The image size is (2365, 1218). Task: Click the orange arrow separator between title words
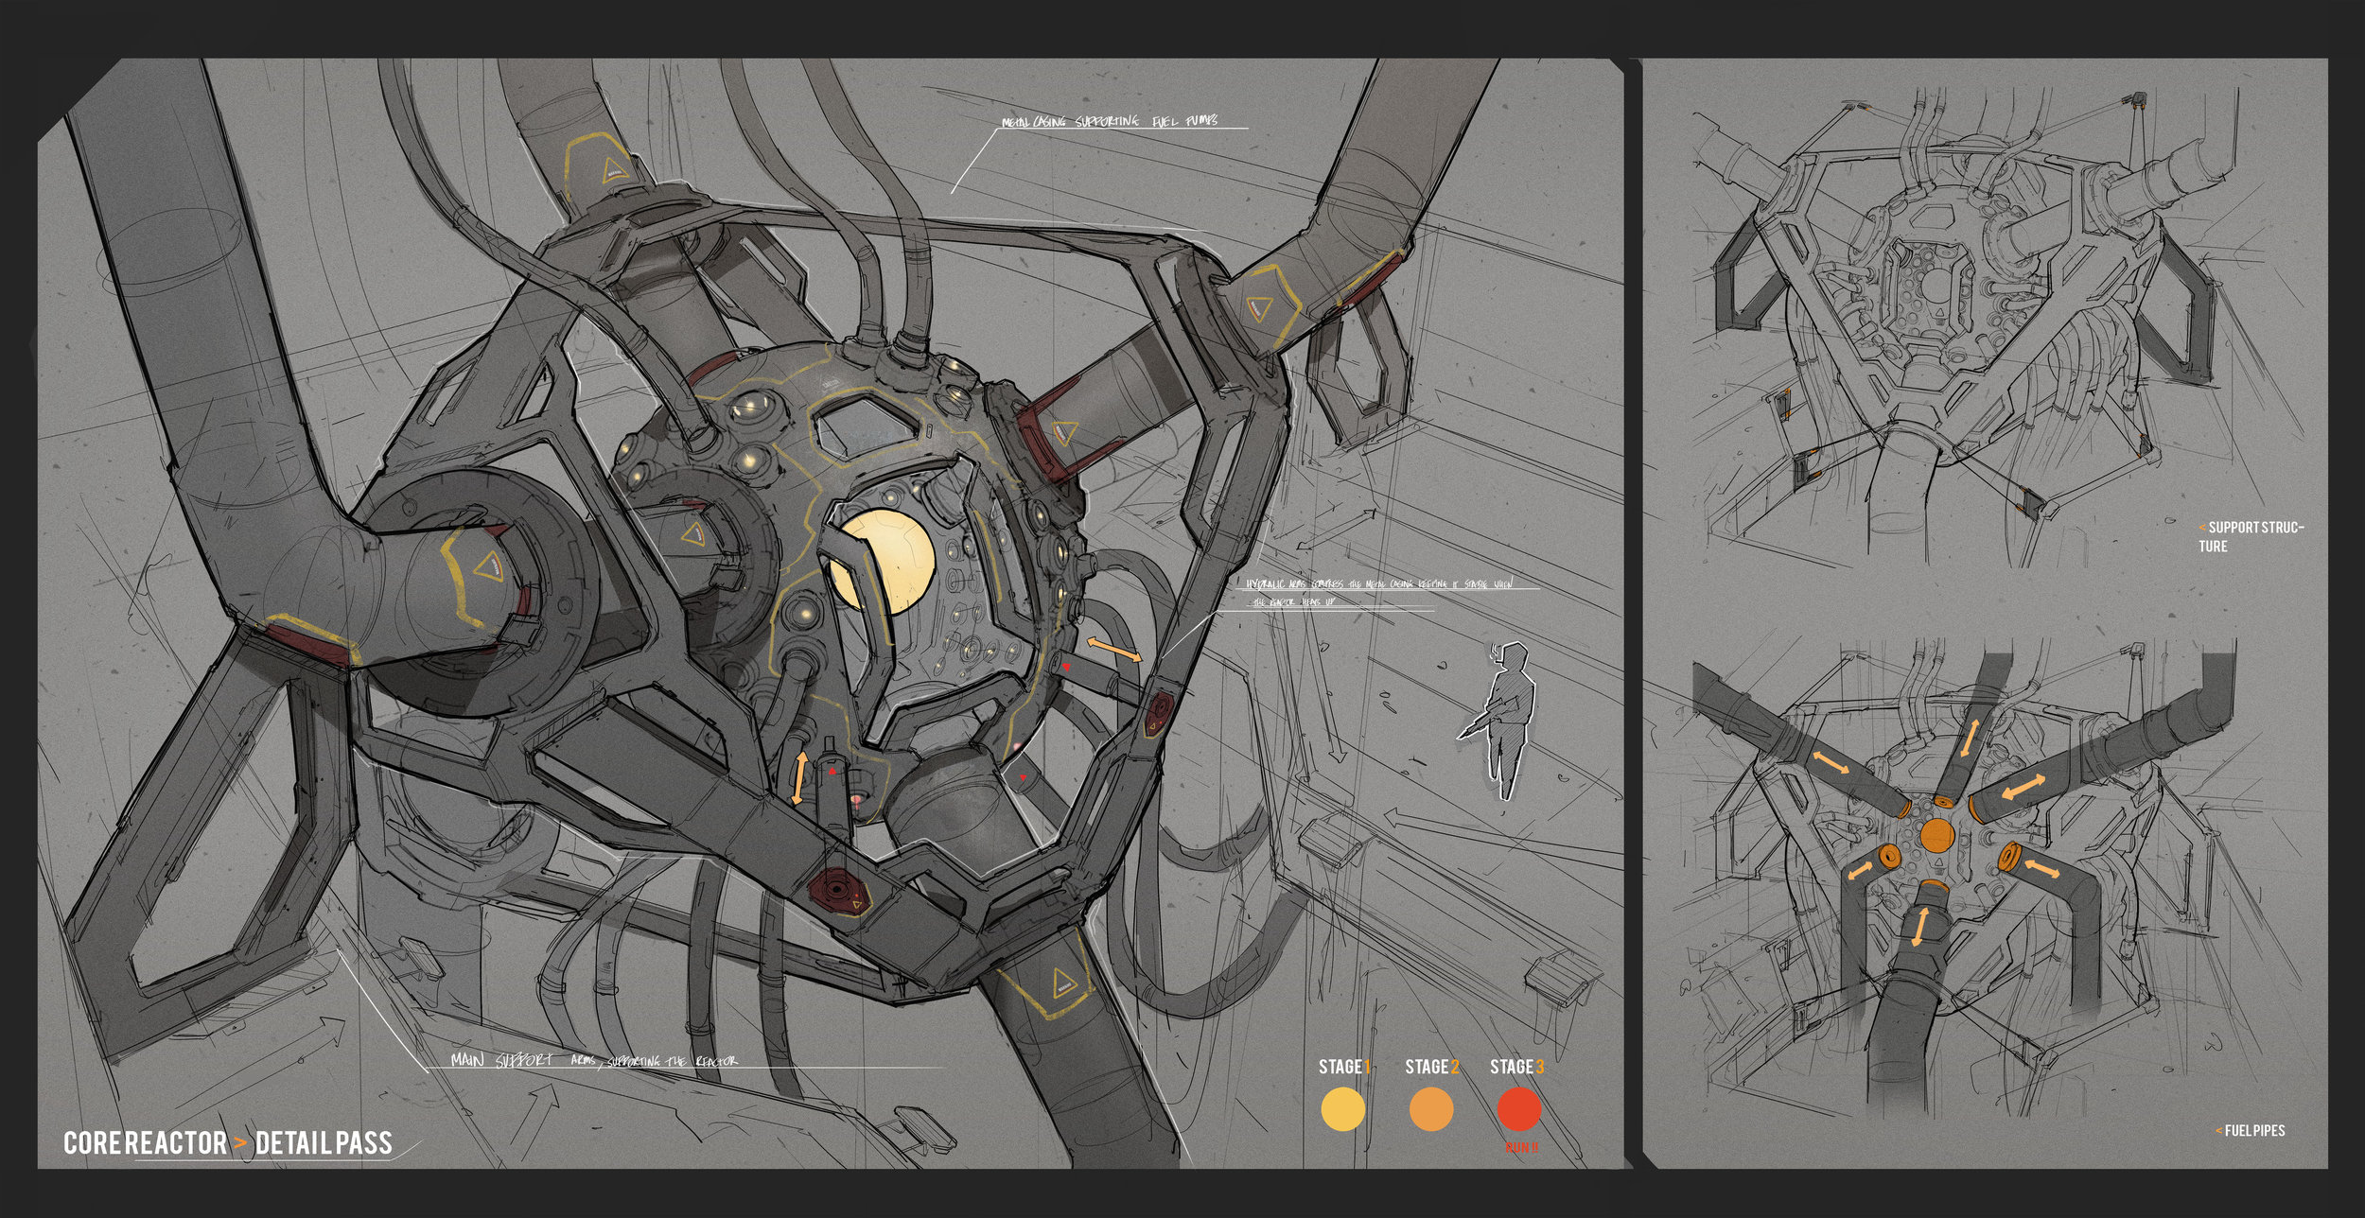(241, 1143)
